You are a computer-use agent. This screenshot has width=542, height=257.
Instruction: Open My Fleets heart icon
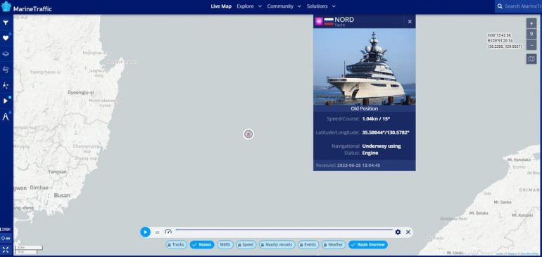6,38
